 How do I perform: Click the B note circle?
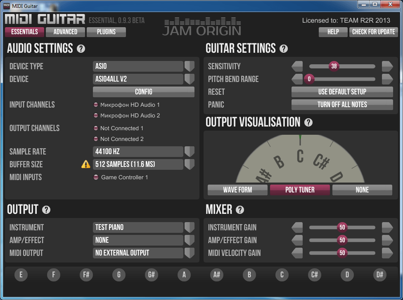point(249,275)
